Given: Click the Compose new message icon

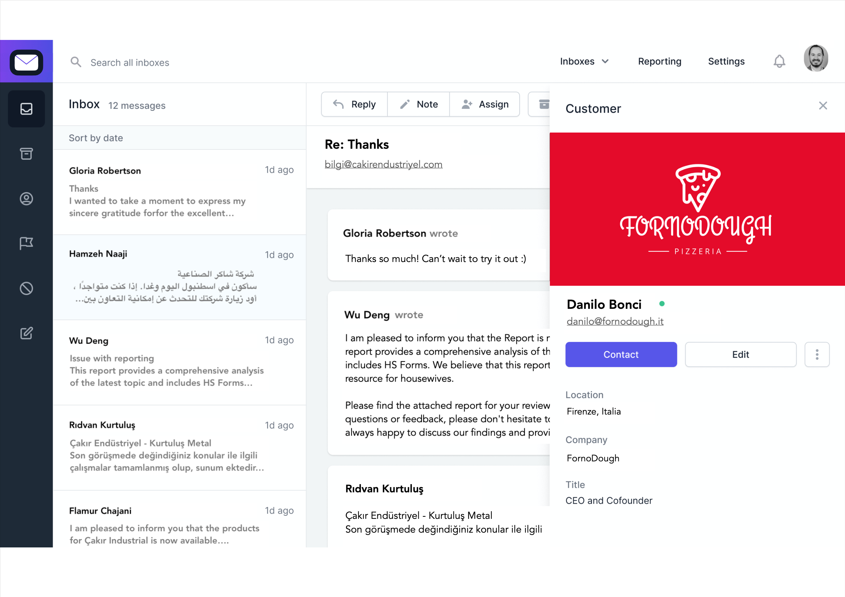Looking at the screenshot, I should (x=26, y=333).
